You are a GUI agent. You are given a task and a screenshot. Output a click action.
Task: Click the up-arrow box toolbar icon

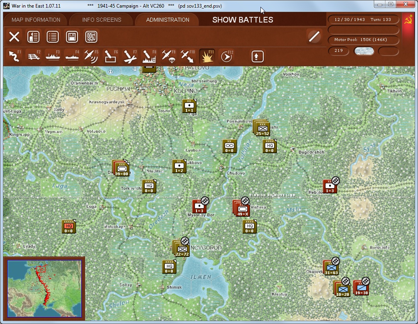click(x=257, y=57)
